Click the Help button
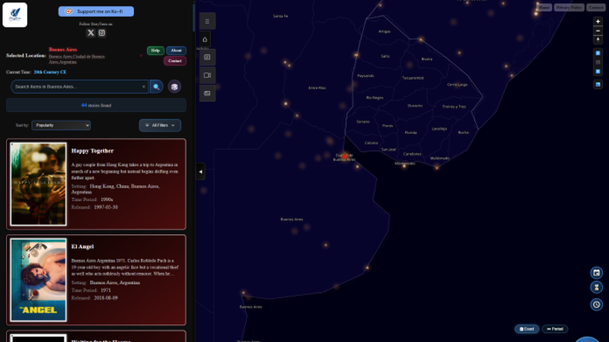 (x=156, y=51)
